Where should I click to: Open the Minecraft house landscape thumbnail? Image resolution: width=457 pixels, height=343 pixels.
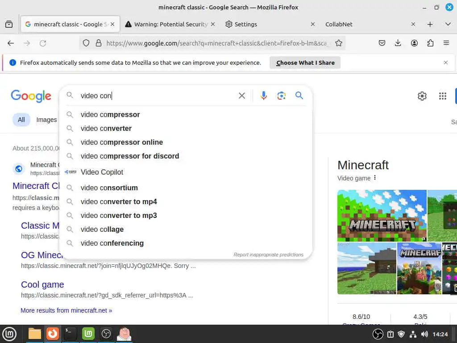367,268
